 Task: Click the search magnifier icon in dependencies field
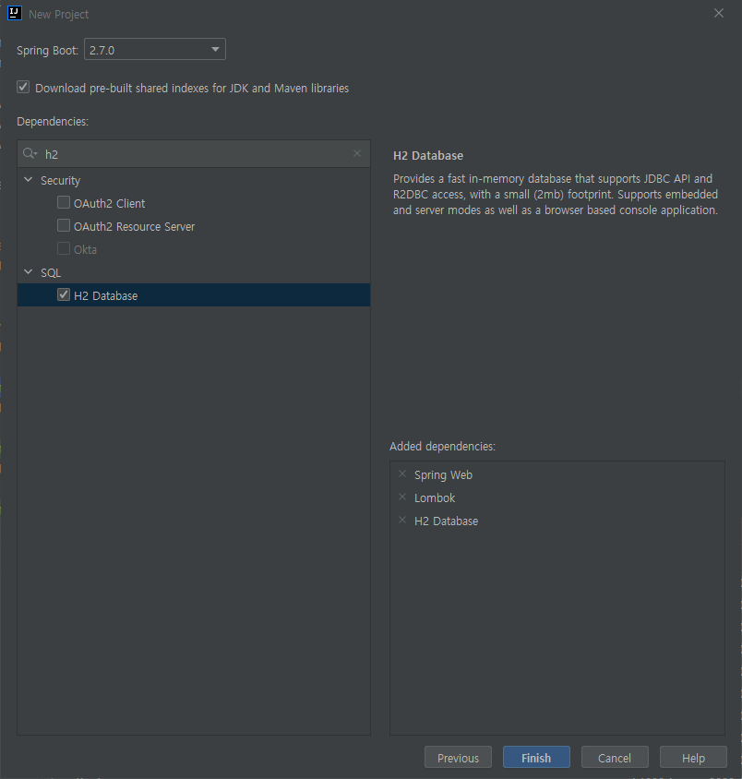pyautogui.click(x=30, y=153)
